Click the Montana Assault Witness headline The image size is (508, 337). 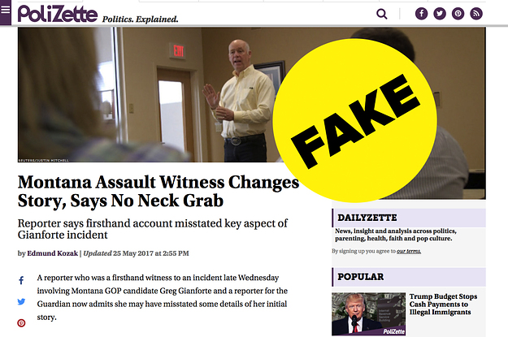pyautogui.click(x=158, y=192)
